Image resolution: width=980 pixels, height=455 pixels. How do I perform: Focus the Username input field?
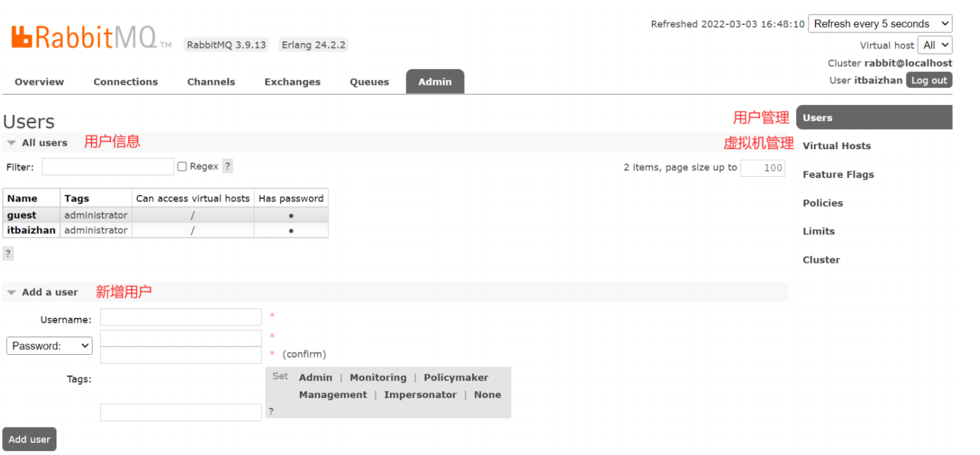[181, 317]
